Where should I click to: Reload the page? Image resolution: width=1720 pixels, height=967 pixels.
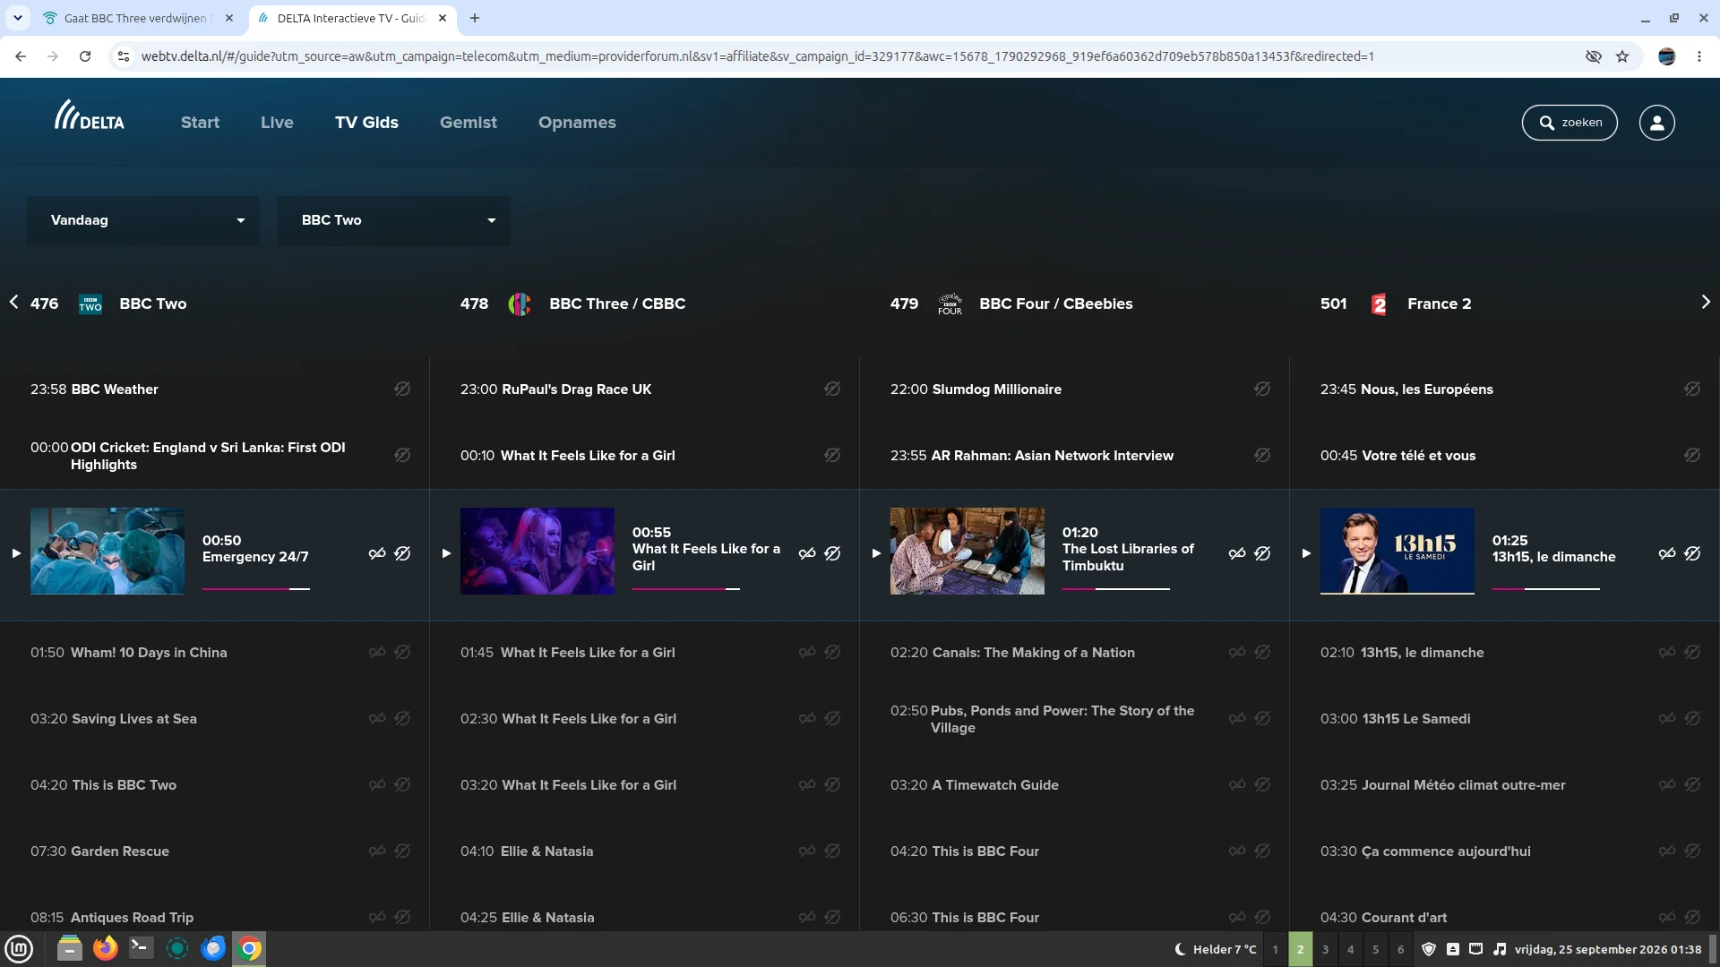pos(85,56)
